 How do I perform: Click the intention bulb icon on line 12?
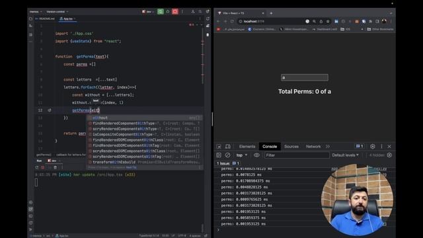50,110
